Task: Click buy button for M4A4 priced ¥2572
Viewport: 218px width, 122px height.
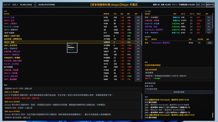Action: pos(138,20)
